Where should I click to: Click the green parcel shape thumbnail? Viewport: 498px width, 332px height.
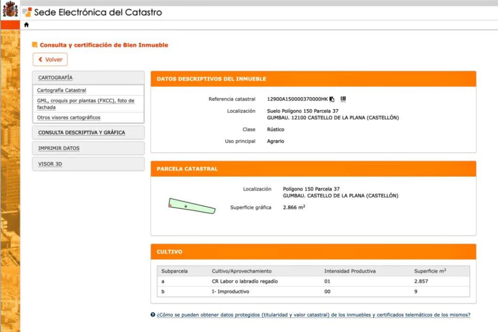tap(192, 206)
